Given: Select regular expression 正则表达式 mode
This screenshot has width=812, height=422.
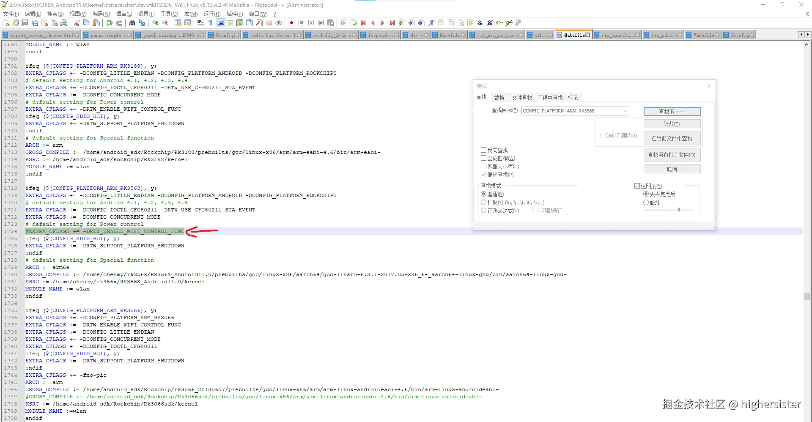Looking at the screenshot, I should (x=483, y=211).
